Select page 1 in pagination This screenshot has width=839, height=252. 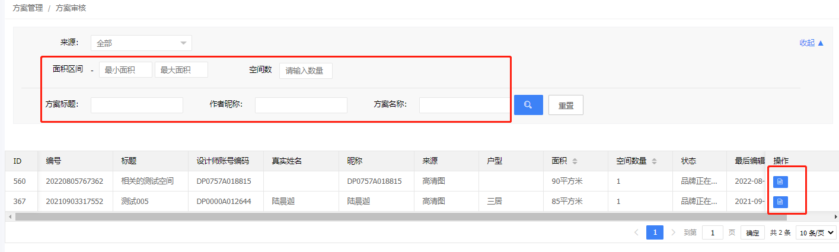click(655, 232)
